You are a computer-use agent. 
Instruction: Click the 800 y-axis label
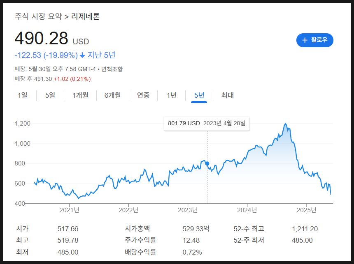tap(20, 163)
